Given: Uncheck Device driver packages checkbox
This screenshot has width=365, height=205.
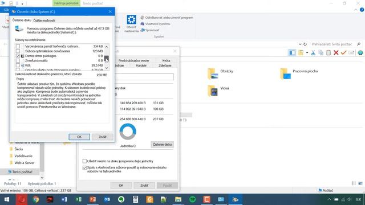Looking at the screenshot, I should pos(18,56).
